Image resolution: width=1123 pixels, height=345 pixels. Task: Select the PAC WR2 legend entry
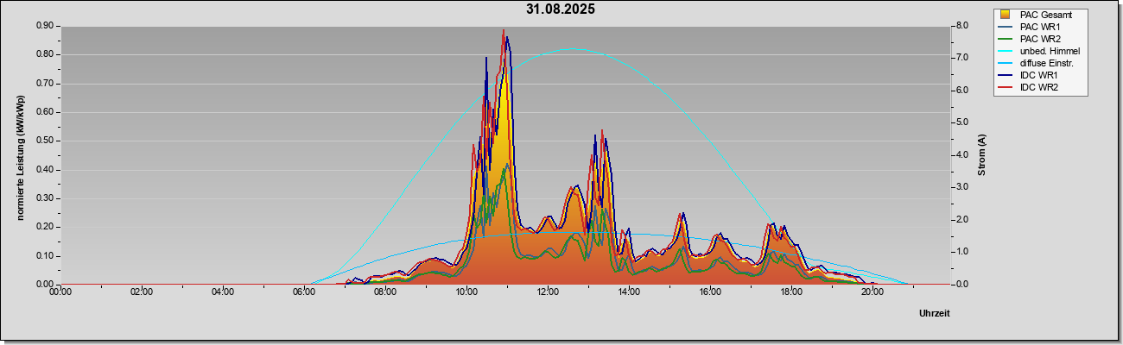[x=1039, y=39]
